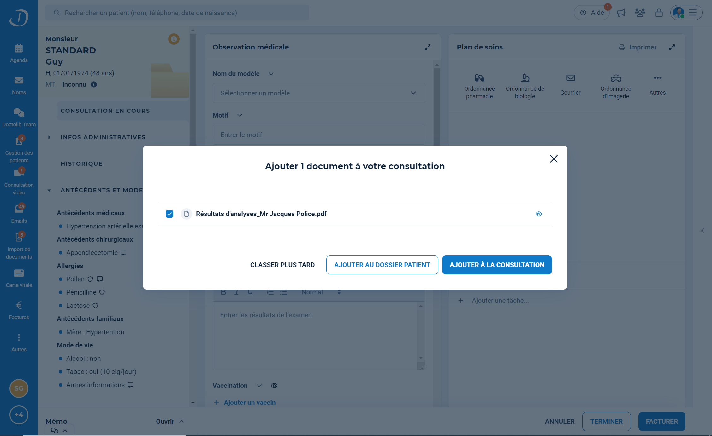
Task: Click the Courrier envelope icon
Action: click(570, 78)
